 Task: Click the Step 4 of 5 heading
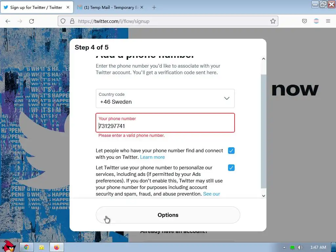92,47
